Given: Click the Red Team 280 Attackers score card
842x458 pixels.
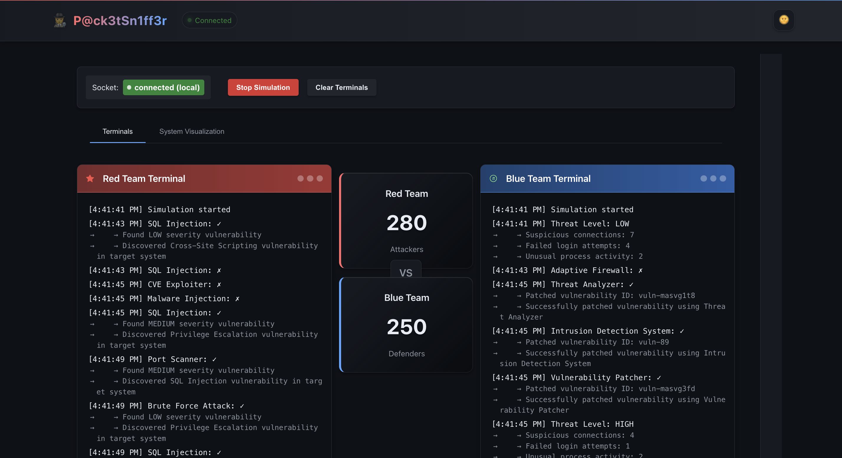Looking at the screenshot, I should pos(406,220).
